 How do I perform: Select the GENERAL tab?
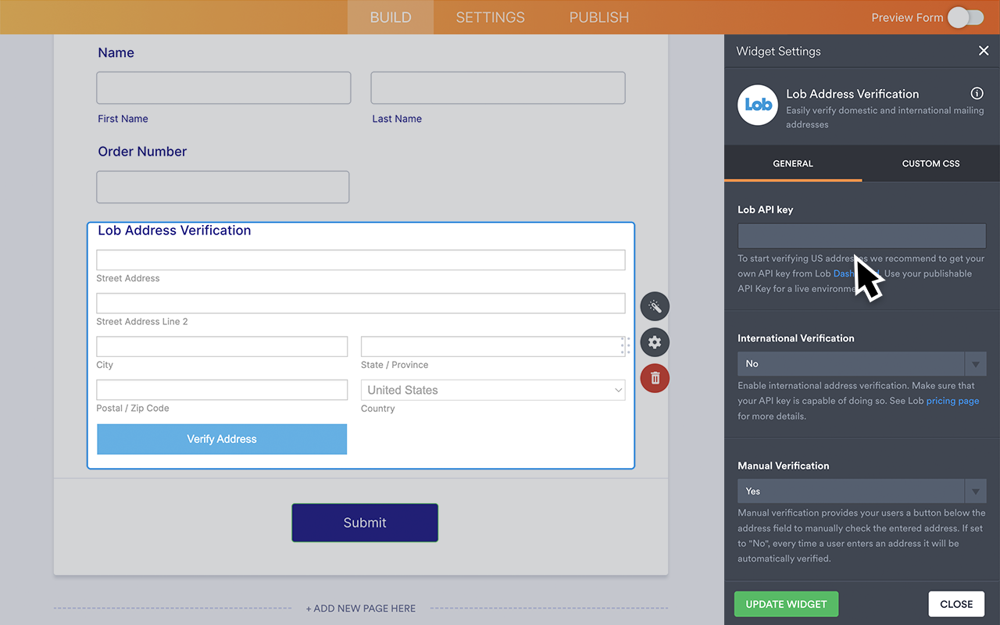coord(792,163)
